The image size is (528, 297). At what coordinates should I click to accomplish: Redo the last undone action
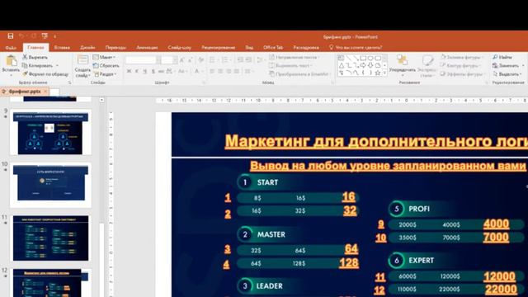coord(33,36)
